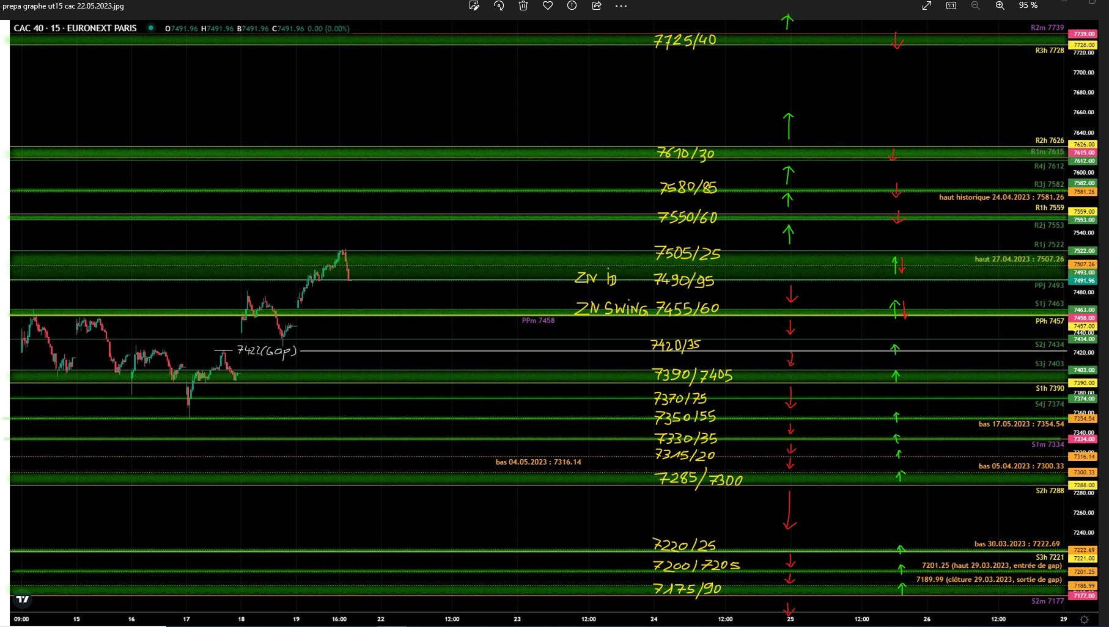
Task: Click the bas 05.04.2023 : 7300.33 label
Action: point(1021,466)
